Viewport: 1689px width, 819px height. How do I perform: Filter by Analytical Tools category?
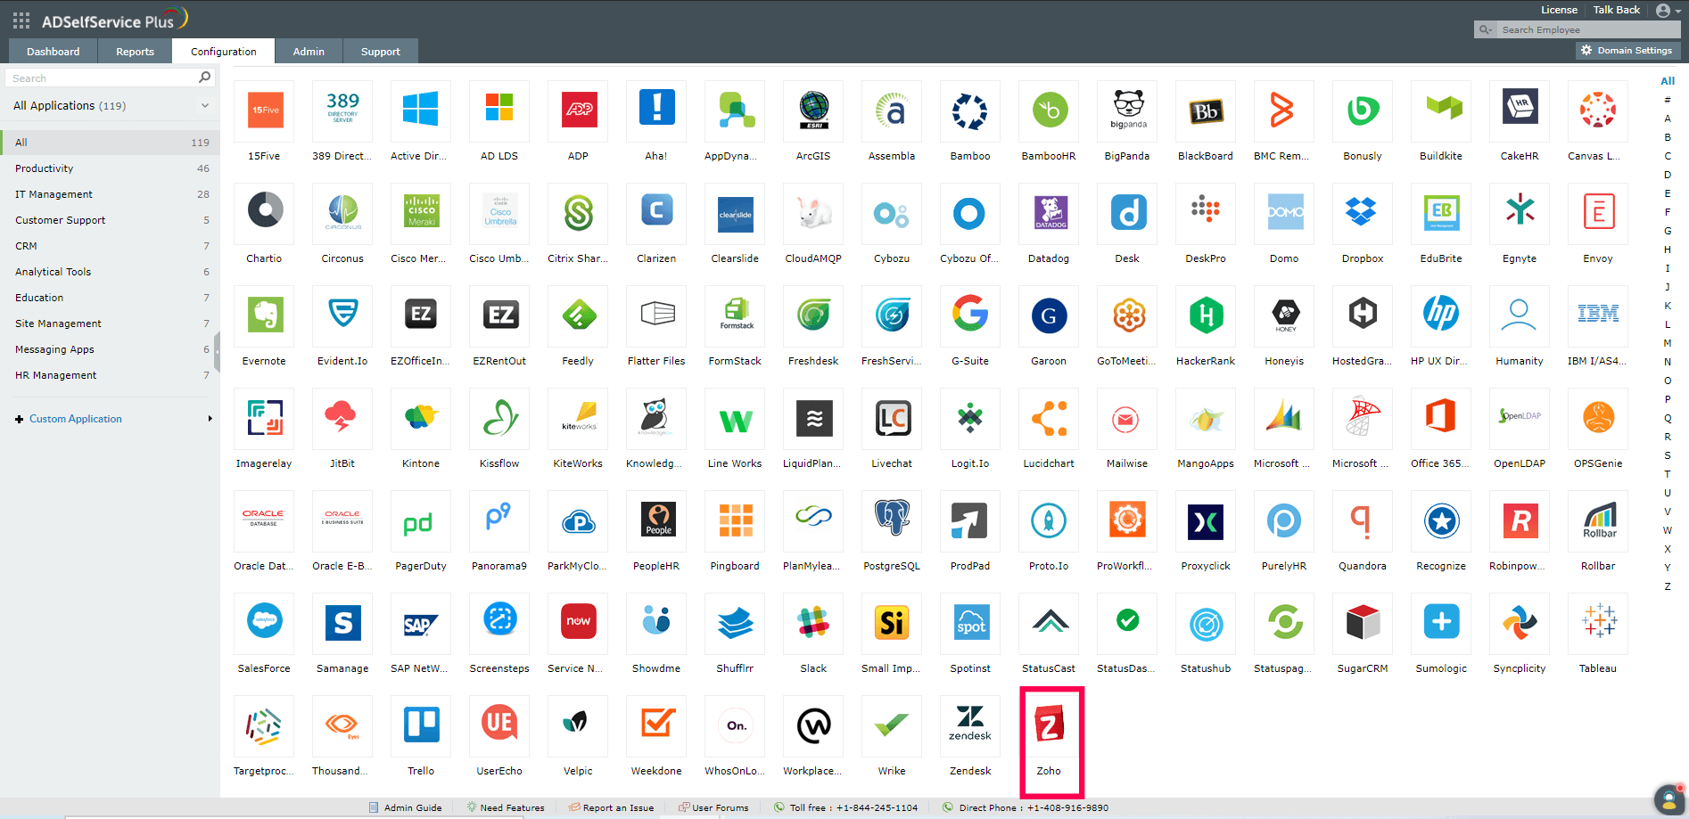tap(110, 272)
